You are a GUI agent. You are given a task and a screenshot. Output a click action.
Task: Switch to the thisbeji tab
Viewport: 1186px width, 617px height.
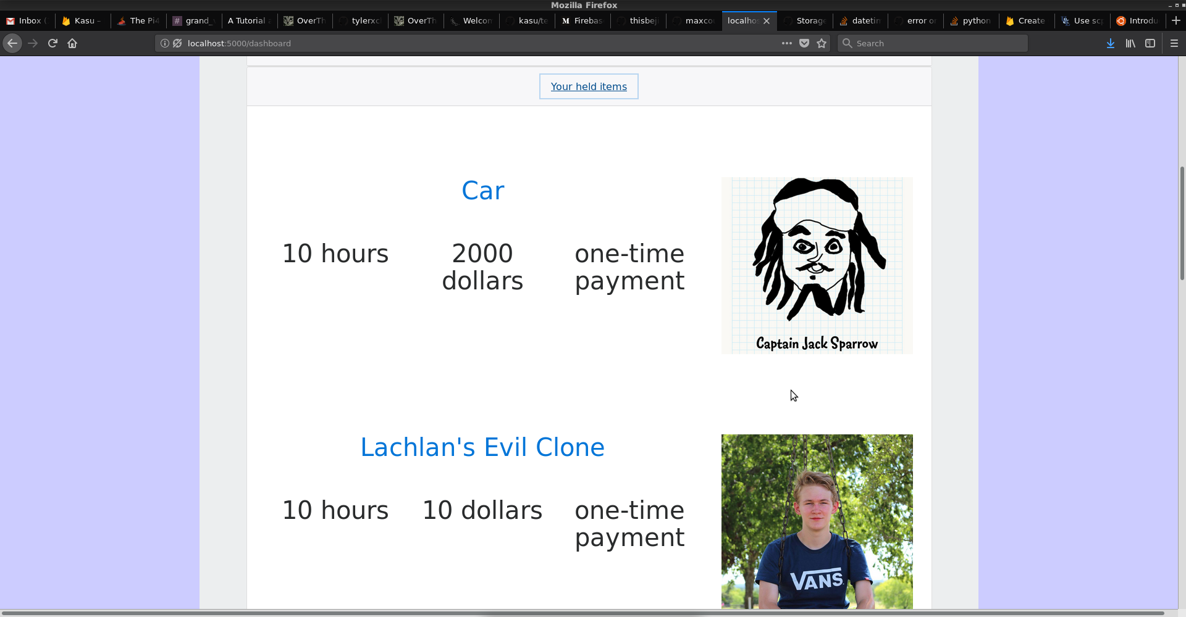coord(639,20)
